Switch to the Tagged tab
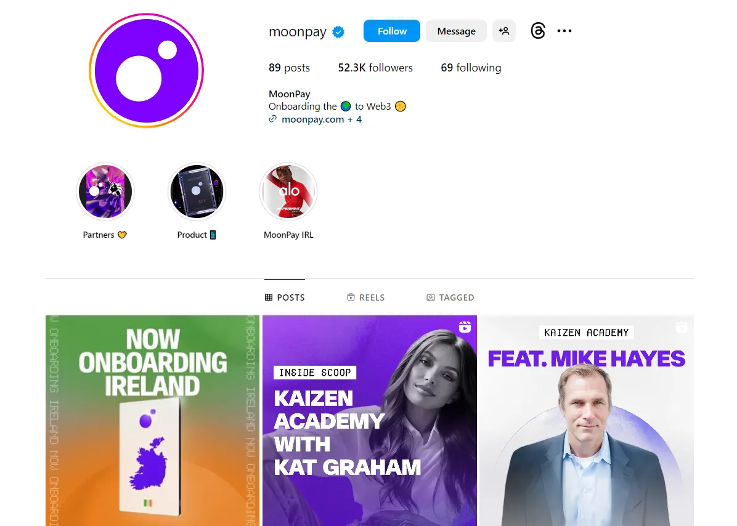This screenshot has height=526, width=737. (450, 297)
